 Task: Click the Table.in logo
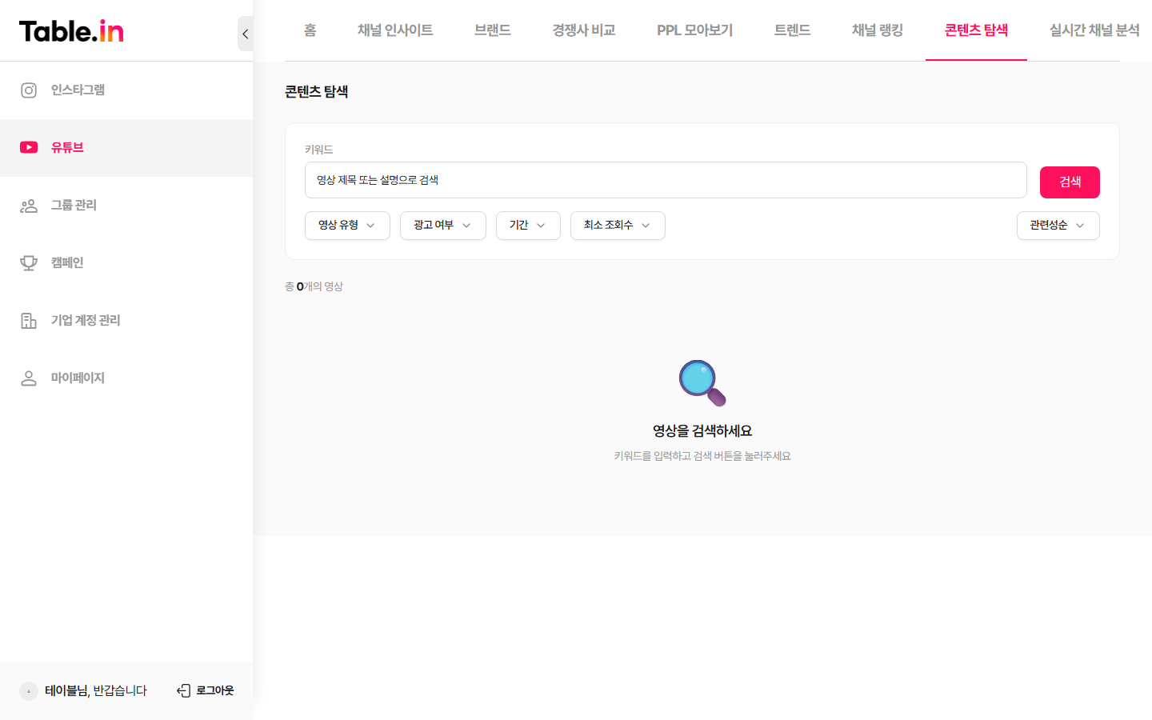coord(70,30)
